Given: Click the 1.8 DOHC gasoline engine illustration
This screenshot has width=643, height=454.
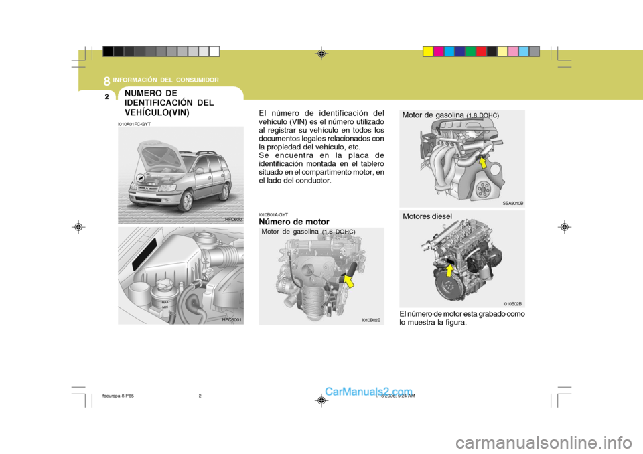Looking at the screenshot, I should [462, 159].
